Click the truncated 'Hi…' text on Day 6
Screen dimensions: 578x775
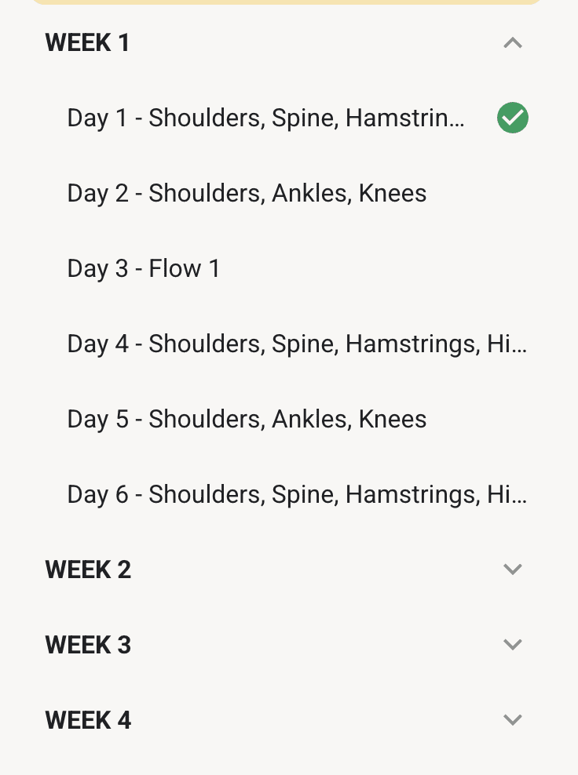coord(507,495)
